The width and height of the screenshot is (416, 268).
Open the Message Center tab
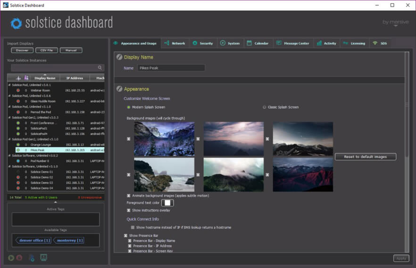click(x=293, y=43)
